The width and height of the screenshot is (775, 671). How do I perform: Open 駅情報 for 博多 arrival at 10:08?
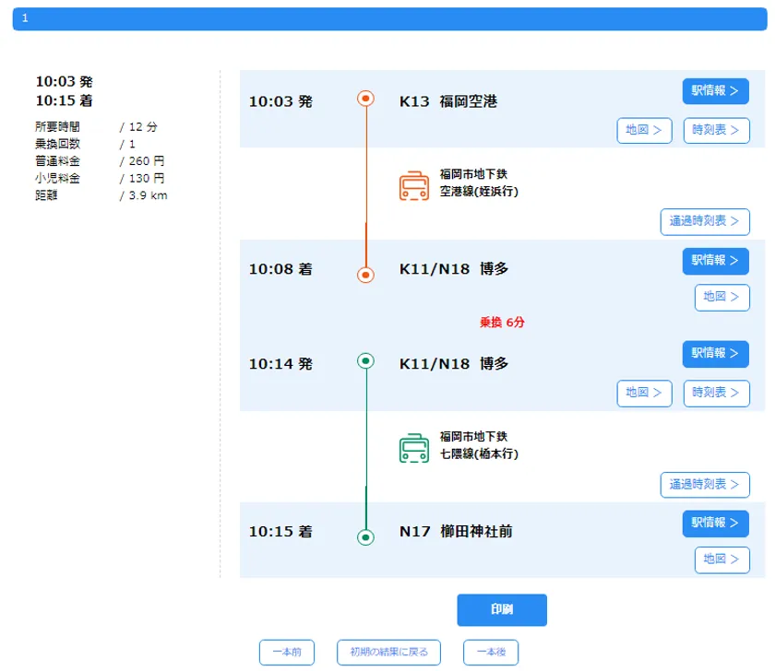715,261
